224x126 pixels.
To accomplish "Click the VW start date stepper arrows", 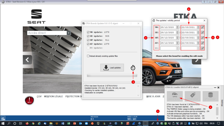I will coord(177,27).
